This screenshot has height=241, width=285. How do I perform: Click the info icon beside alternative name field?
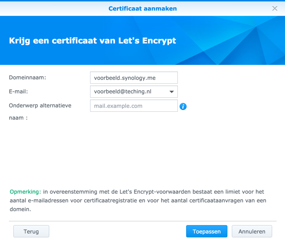click(183, 106)
